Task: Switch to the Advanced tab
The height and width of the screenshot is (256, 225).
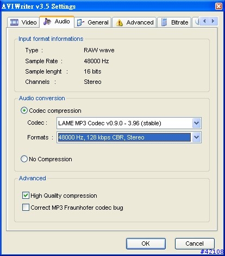Action: coord(134,22)
